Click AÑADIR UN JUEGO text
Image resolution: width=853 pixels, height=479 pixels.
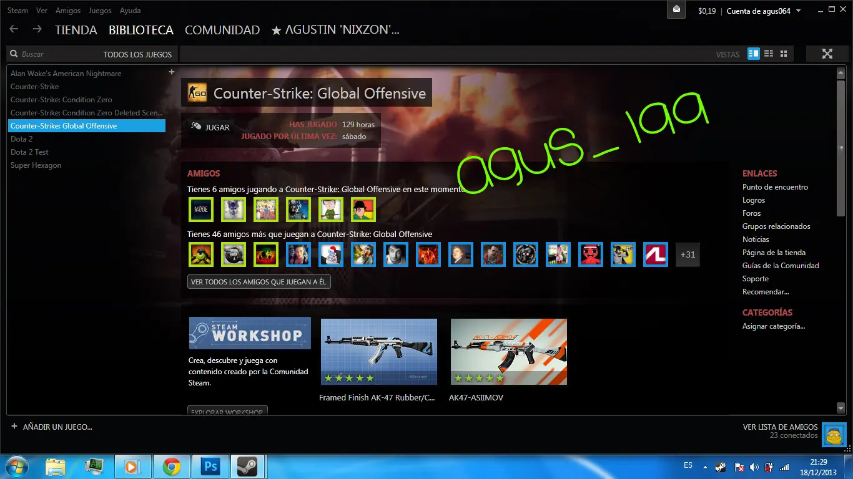click(57, 427)
